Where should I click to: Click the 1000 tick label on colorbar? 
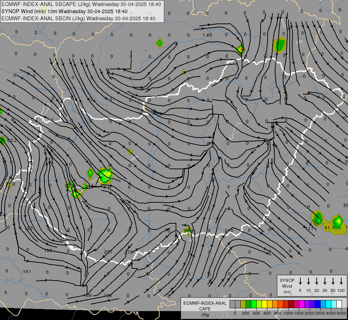coord(288,313)
